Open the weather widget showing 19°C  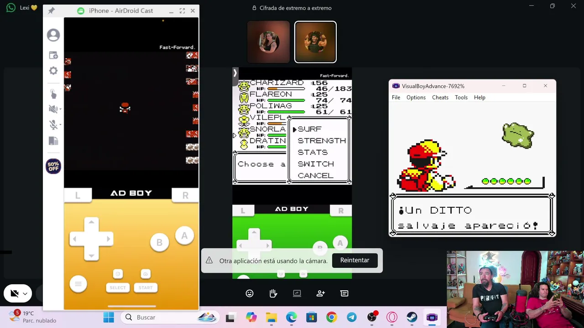click(34, 317)
